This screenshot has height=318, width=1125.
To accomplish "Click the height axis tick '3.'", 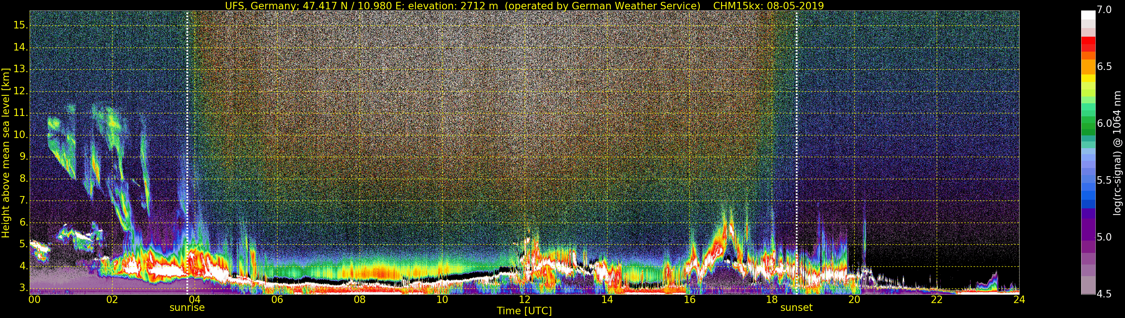I will coord(23,288).
